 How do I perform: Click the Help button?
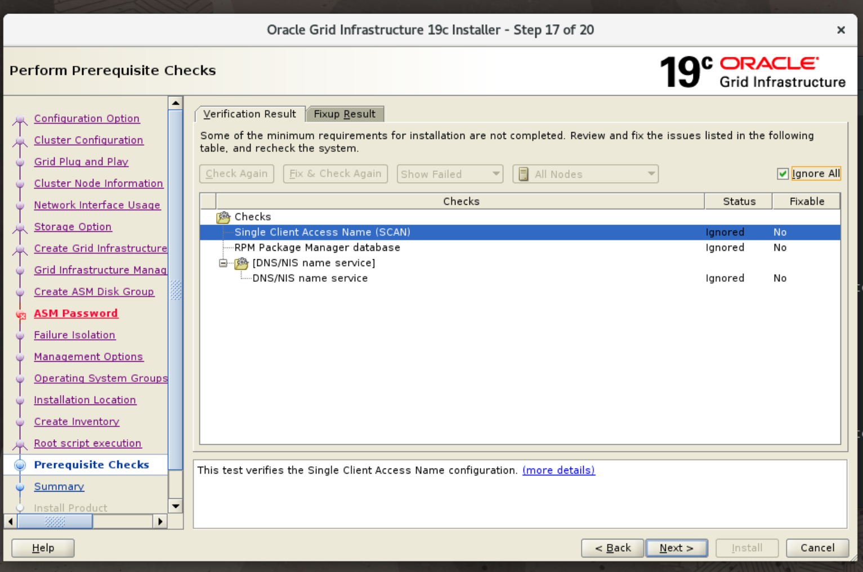click(x=43, y=548)
